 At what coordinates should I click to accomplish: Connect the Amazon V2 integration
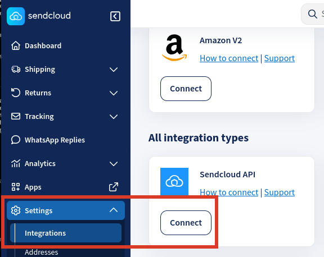[186, 89]
